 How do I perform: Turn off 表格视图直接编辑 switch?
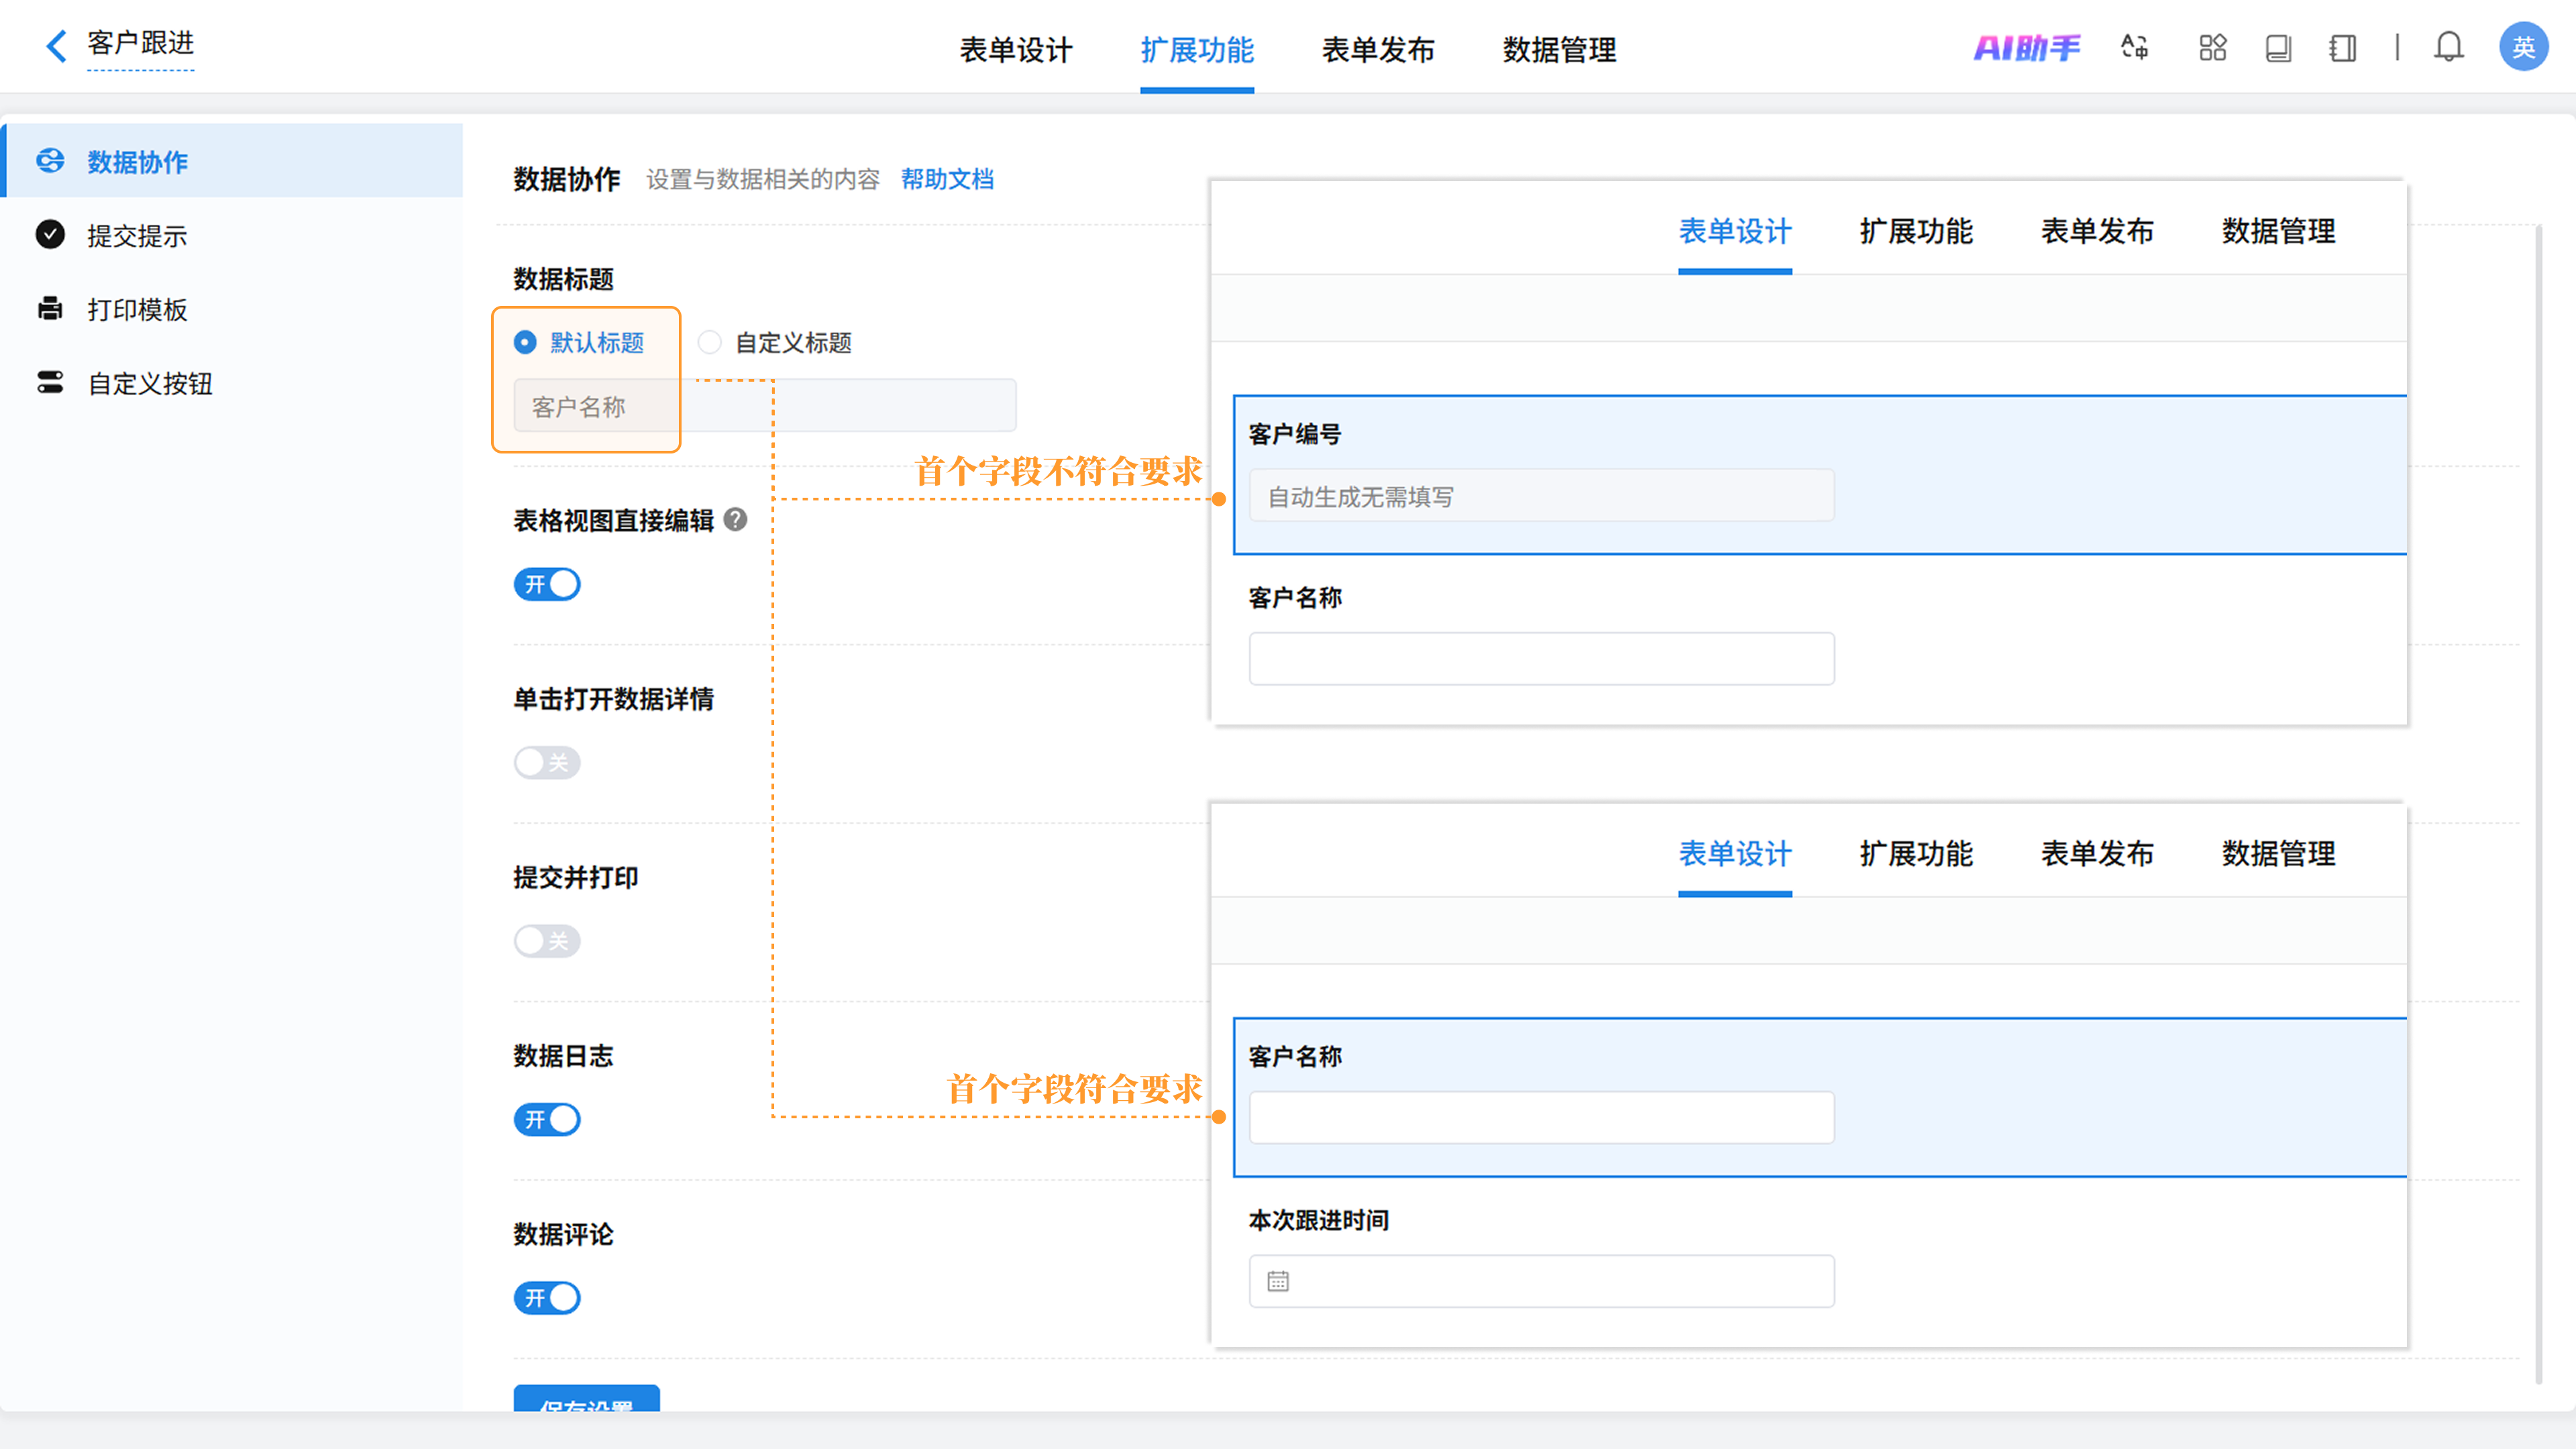point(547,584)
